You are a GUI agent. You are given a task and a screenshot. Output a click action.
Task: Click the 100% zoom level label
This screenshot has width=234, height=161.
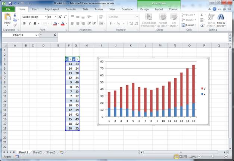(x=192, y=157)
